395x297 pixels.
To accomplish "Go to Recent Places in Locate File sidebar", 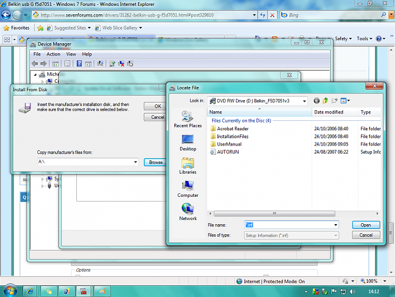I will (x=188, y=119).
